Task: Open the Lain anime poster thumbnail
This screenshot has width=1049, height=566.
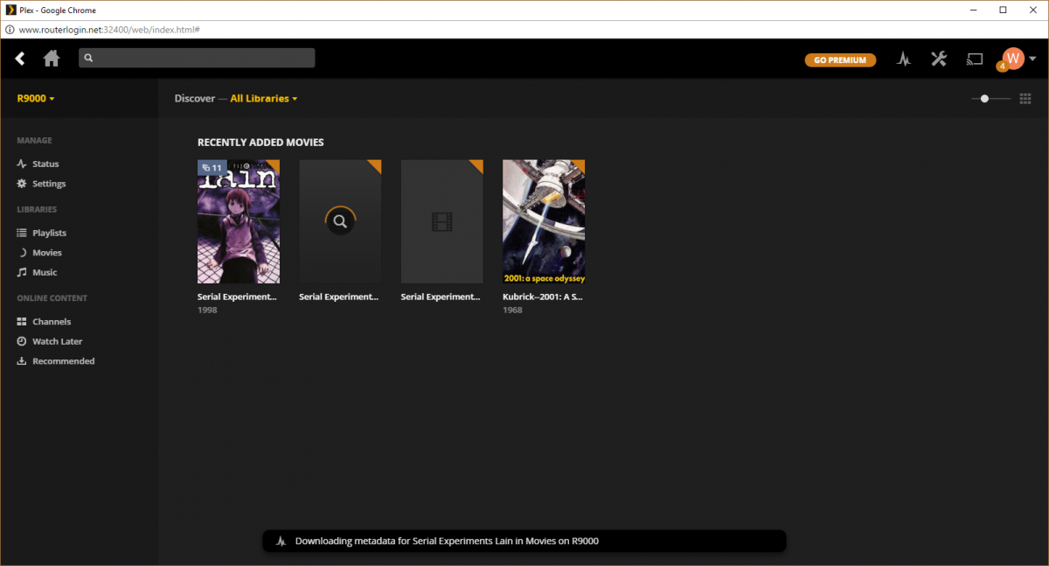Action: 239,221
